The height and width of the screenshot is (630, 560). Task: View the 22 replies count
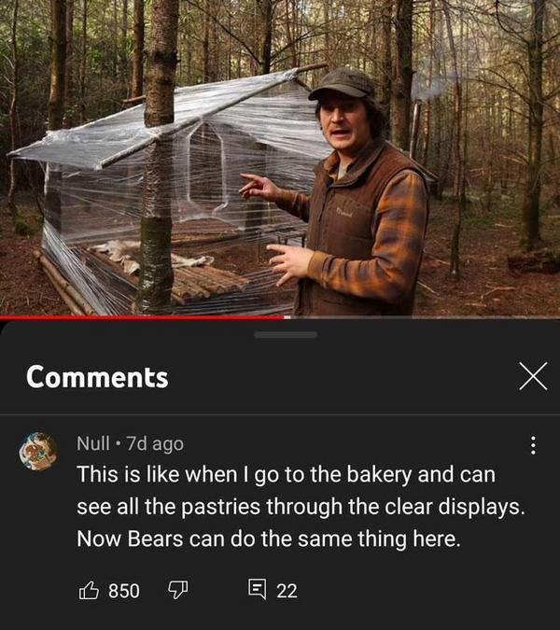point(287,591)
